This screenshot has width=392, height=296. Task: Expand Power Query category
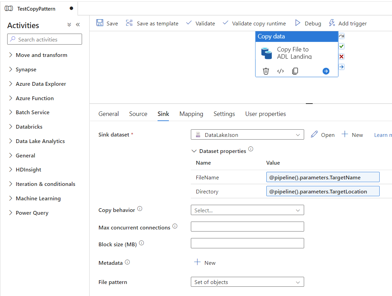(11, 213)
